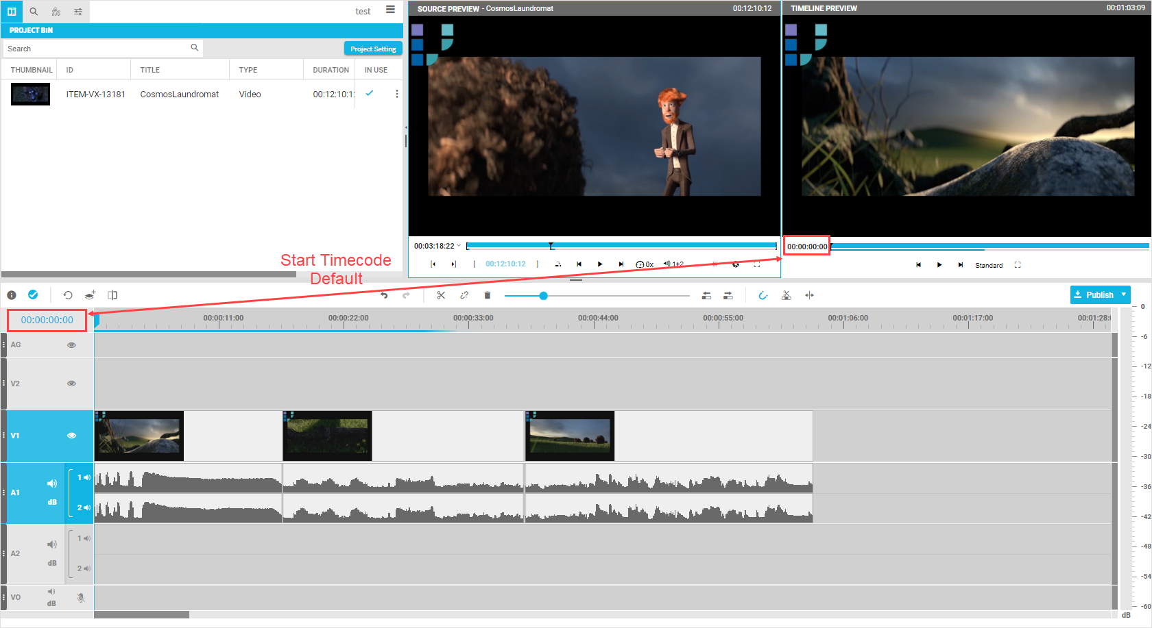Open the filter sliders panel icon
This screenshot has height=628, width=1152.
pyautogui.click(x=78, y=12)
